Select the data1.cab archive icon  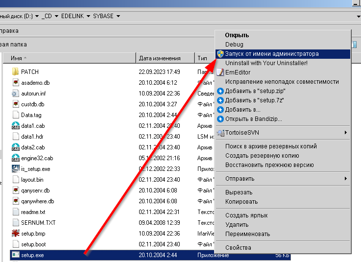click(x=15, y=126)
